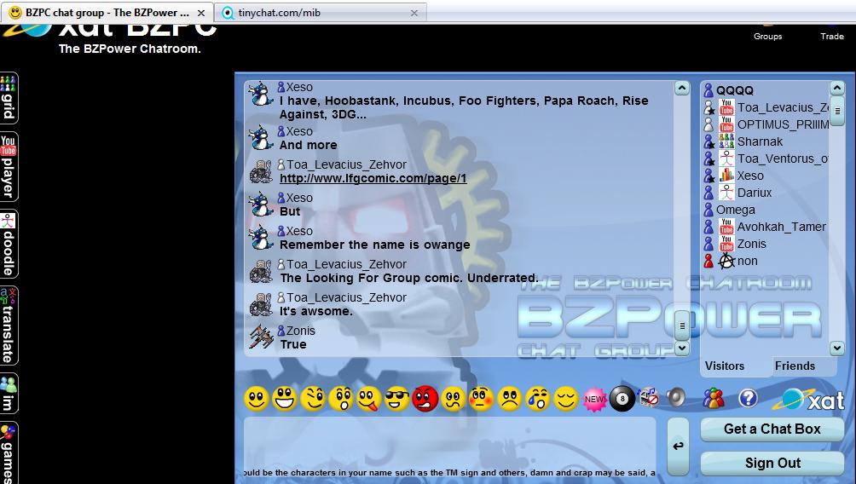Click the chat message scrollbar thumb
The height and width of the screenshot is (484, 856).
[x=682, y=326]
